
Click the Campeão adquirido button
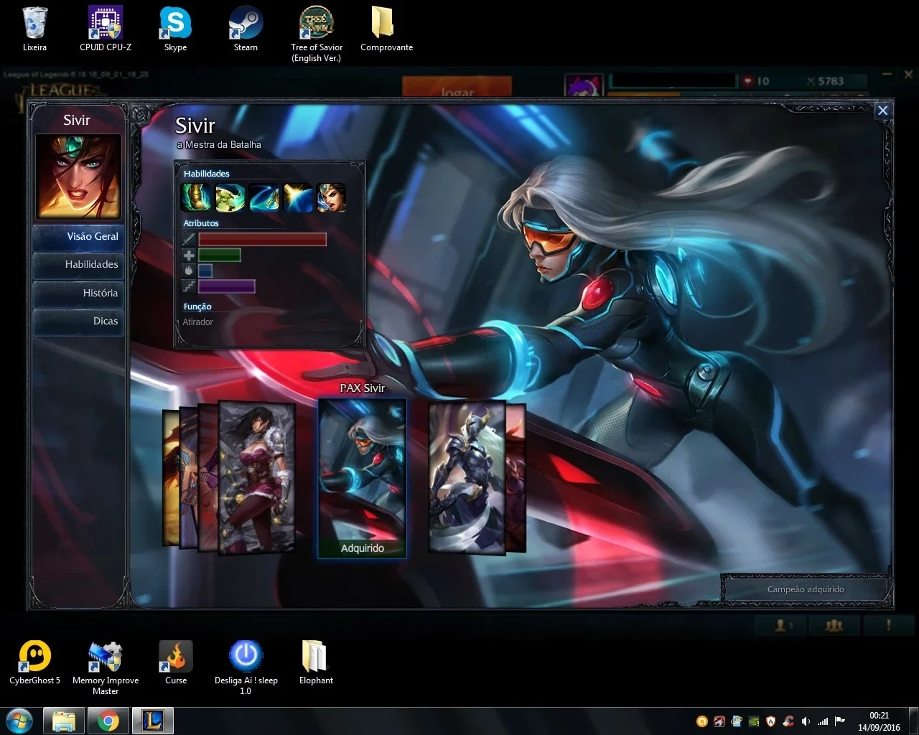coord(806,589)
